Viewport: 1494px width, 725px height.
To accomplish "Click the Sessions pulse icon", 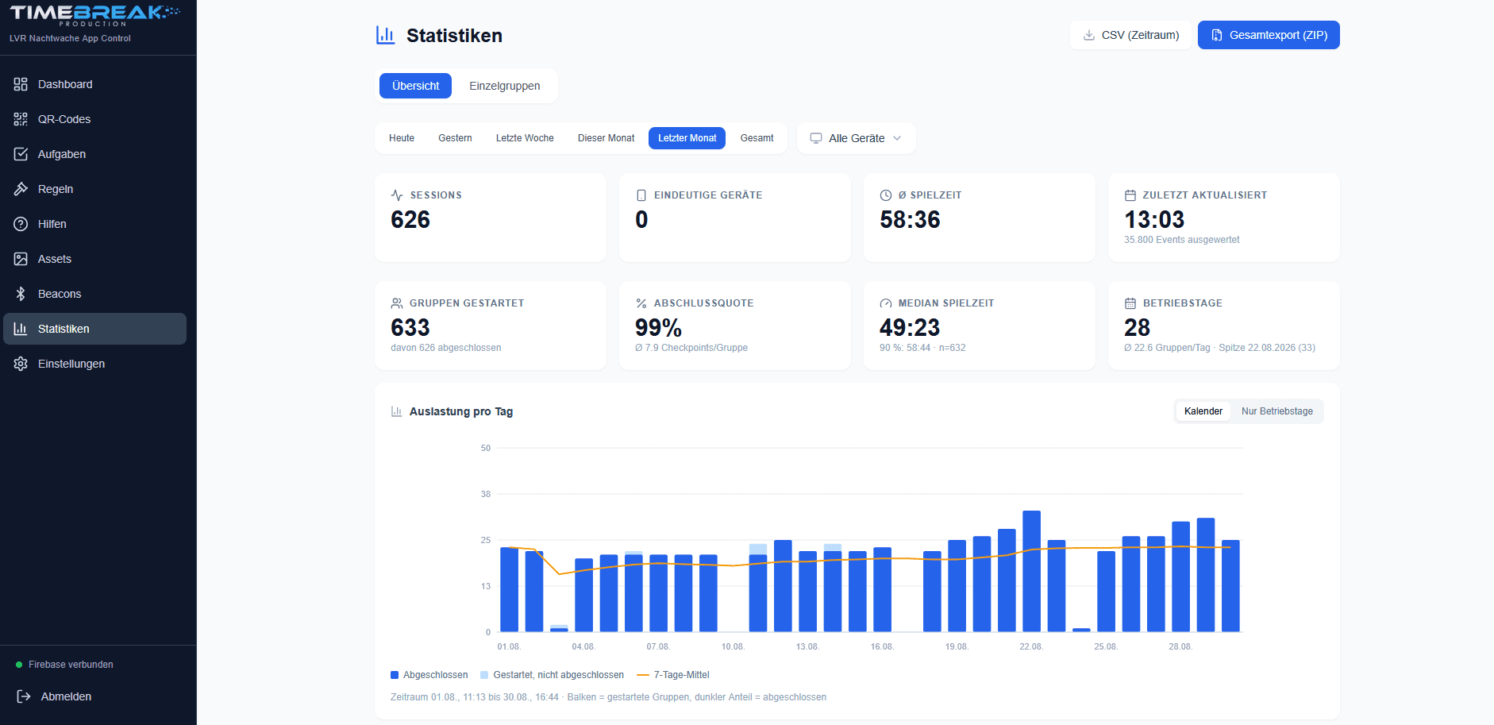I will coord(397,195).
